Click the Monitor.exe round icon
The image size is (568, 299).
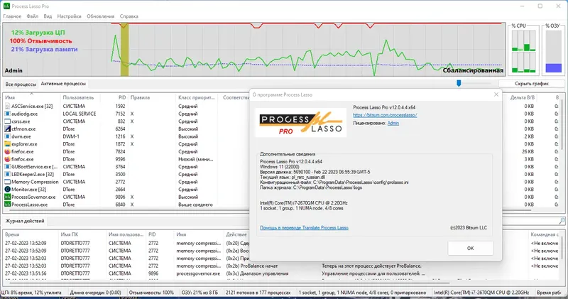(7, 189)
